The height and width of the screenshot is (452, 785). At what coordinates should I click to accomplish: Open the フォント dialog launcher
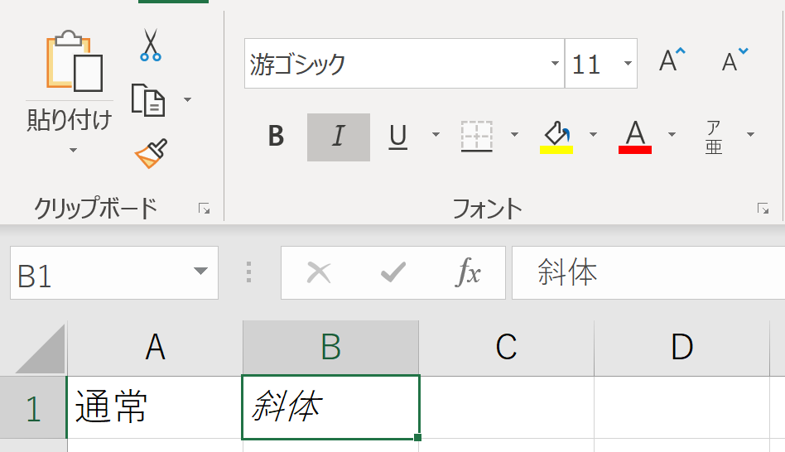pos(763,209)
